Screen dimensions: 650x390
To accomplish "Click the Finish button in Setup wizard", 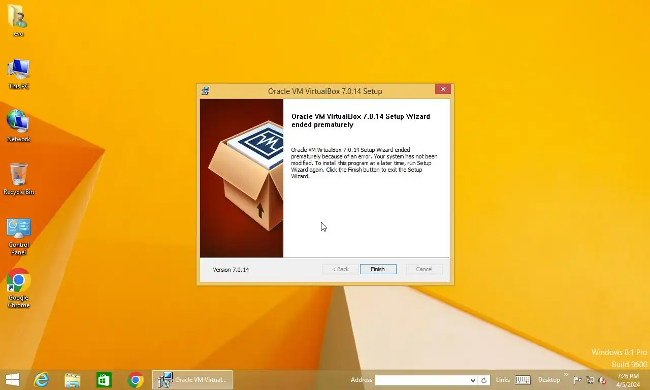I will (378, 269).
